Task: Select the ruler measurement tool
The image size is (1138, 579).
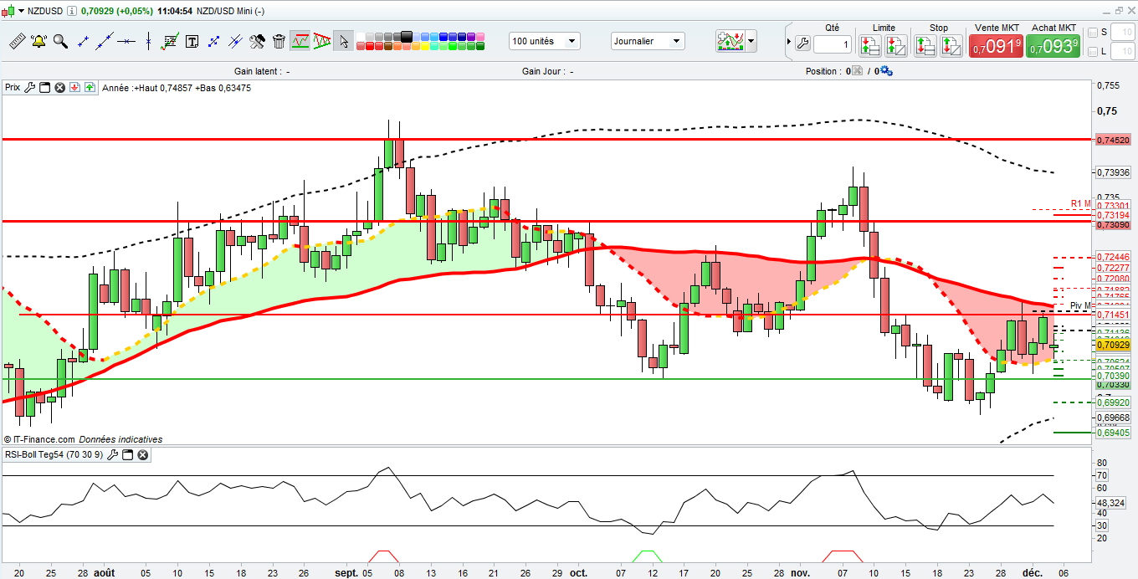Action: 17,41
